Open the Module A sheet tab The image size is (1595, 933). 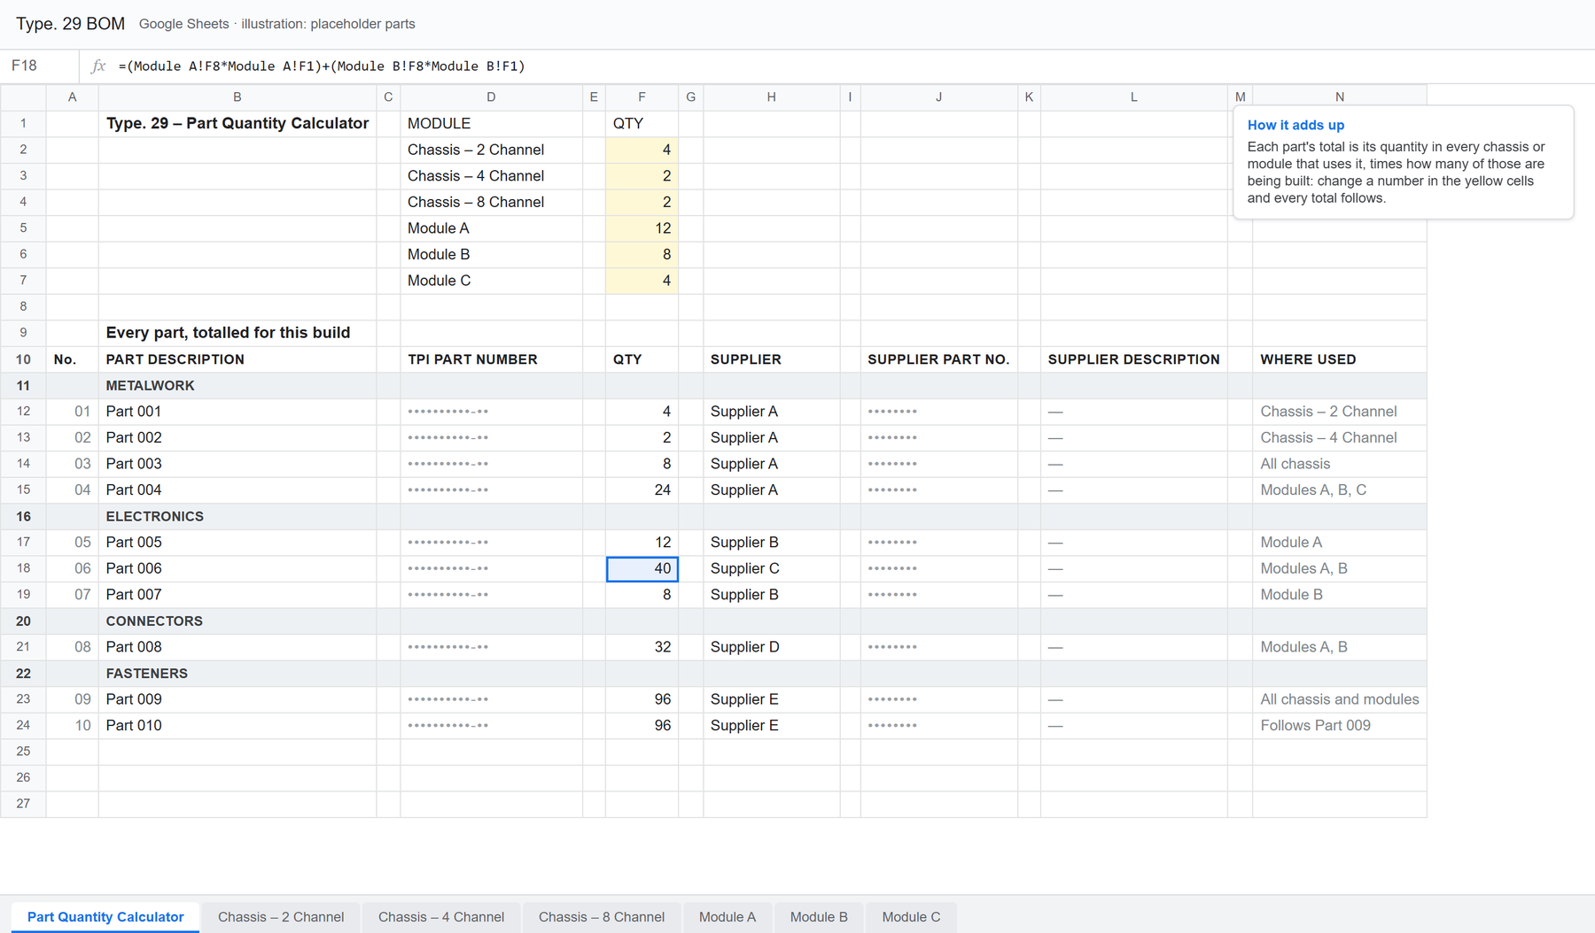tap(727, 917)
